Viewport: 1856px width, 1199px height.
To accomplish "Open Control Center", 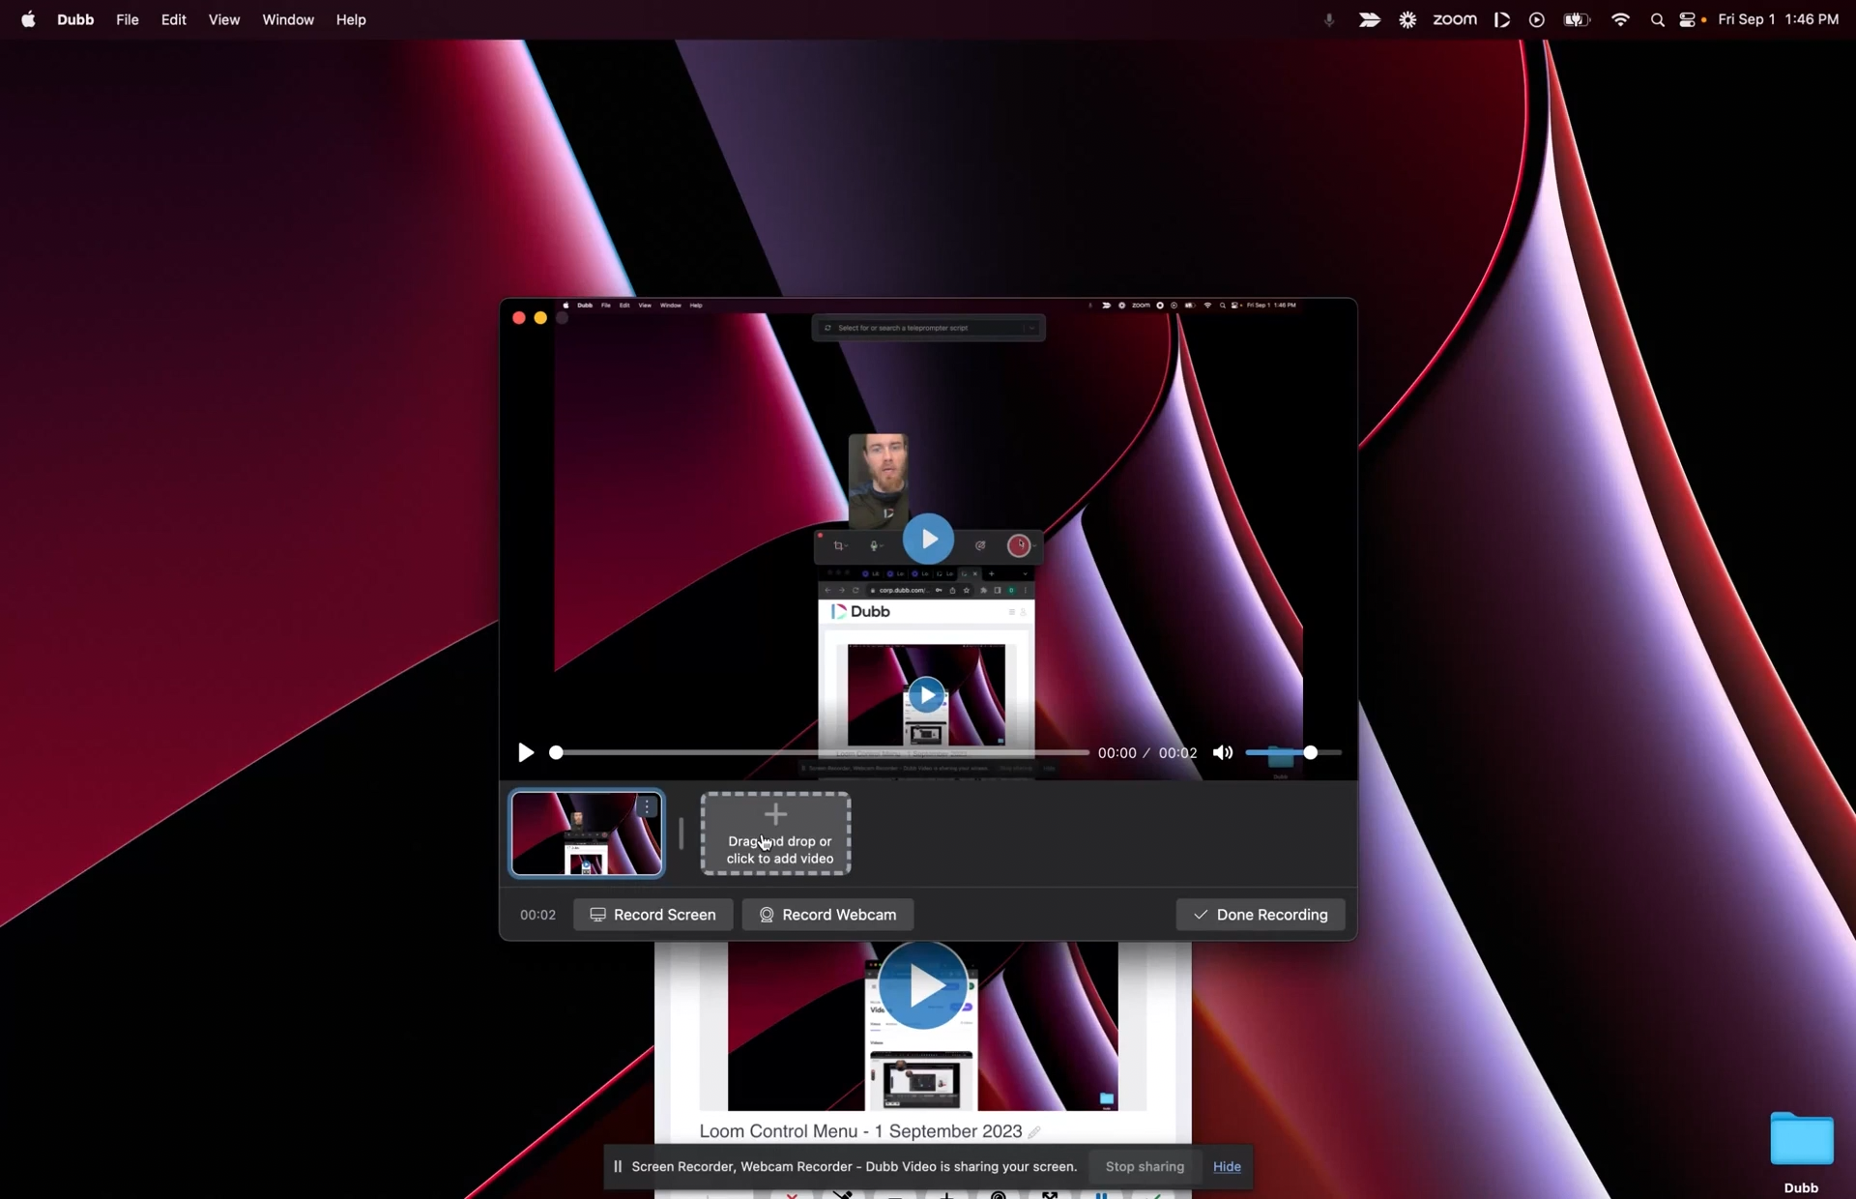I will tap(1688, 19).
